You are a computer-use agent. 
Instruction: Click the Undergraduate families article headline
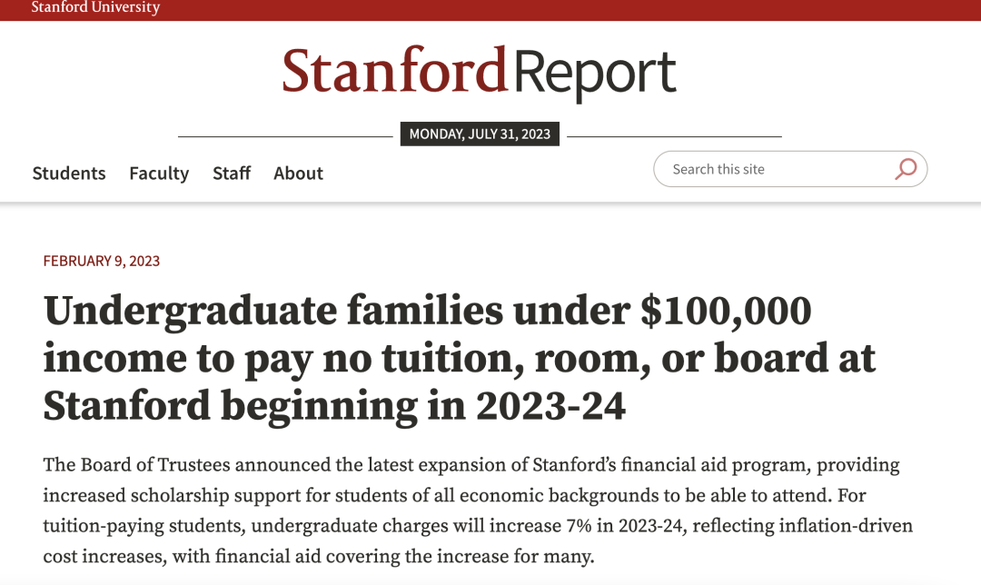click(460, 358)
